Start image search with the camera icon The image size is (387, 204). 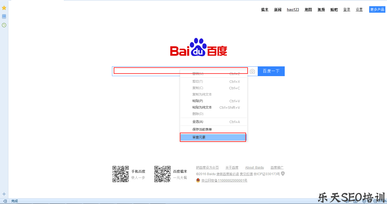pos(252,71)
